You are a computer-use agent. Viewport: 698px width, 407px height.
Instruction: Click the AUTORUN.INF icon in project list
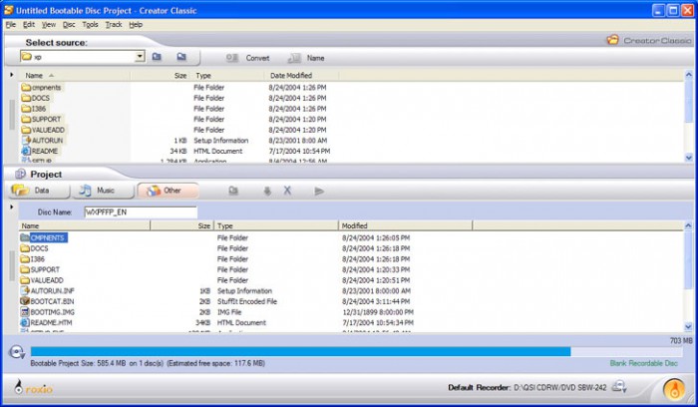click(x=25, y=290)
